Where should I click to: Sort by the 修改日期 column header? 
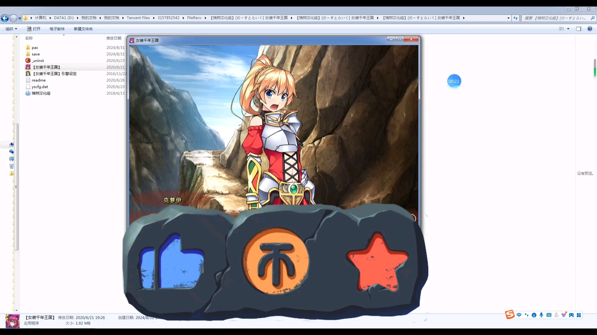pos(114,38)
